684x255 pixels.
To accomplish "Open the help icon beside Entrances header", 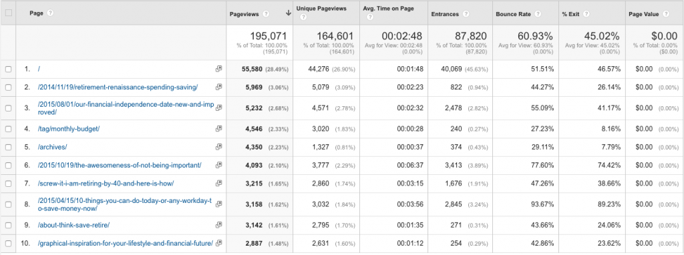I will [x=466, y=14].
